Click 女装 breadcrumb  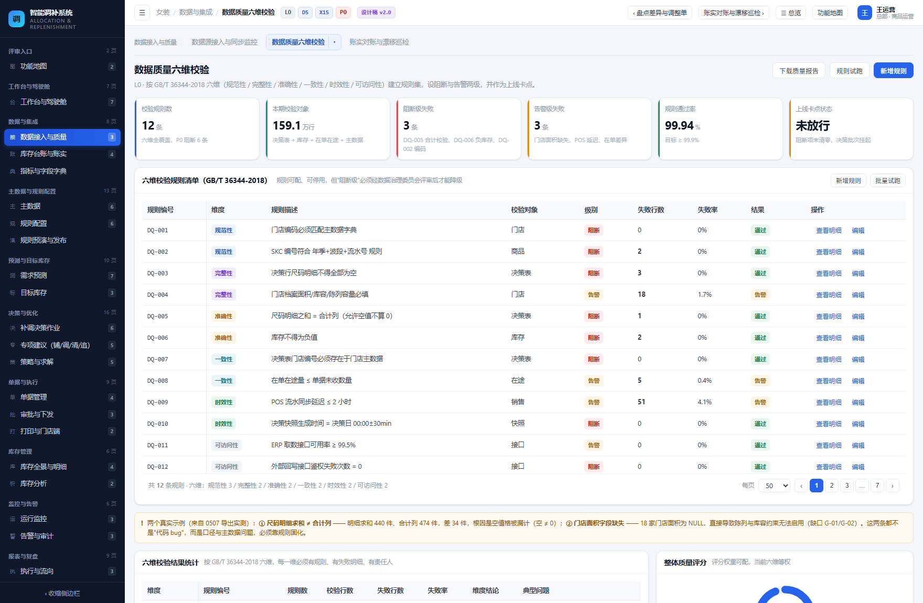pyautogui.click(x=163, y=13)
